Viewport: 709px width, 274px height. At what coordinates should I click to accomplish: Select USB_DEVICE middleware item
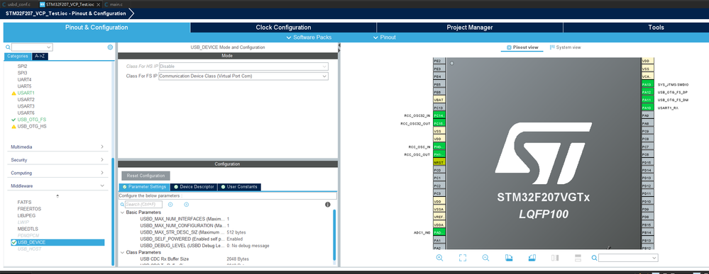coord(57,242)
